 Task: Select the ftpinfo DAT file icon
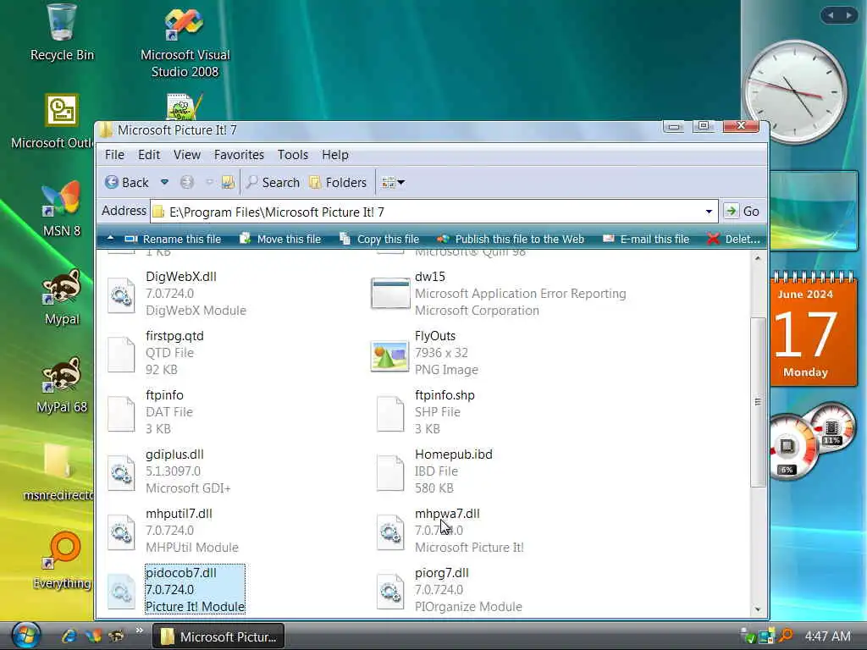[121, 413]
